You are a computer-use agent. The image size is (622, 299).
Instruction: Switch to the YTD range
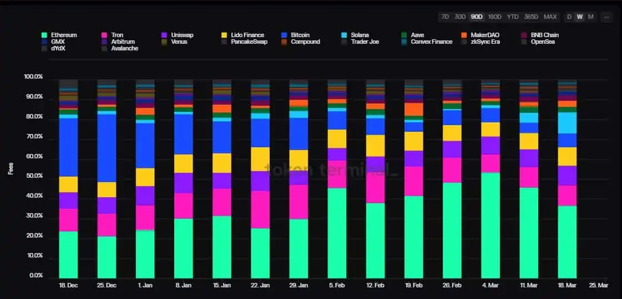[513, 17]
